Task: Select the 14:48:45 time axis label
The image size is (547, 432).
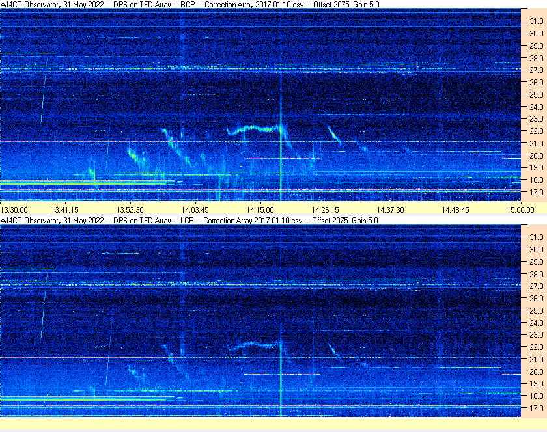Action: [x=455, y=210]
